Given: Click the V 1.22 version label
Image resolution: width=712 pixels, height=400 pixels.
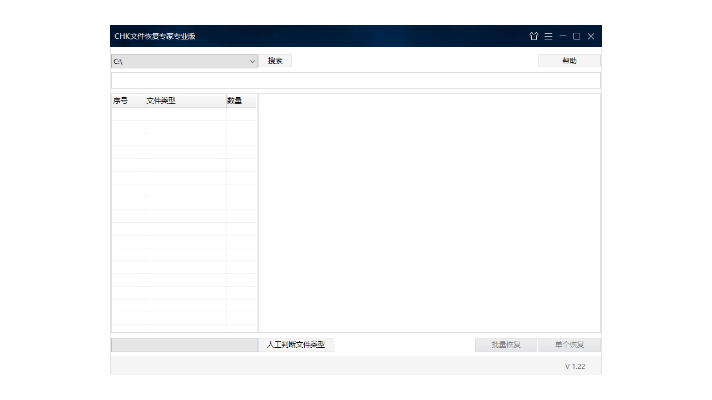Looking at the screenshot, I should coord(575,366).
